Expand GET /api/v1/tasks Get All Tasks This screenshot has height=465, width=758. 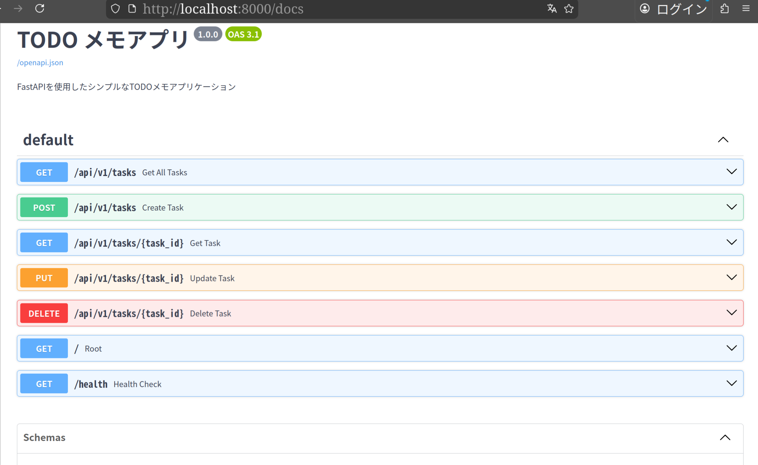[x=731, y=172]
